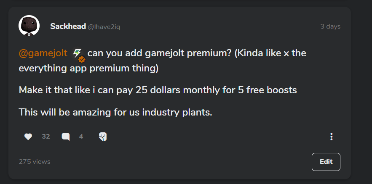Image resolution: width=372 pixels, height=184 pixels.
Task: Open the Sackhead display name link
Action: click(68, 26)
